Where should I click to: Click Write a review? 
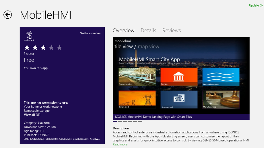90,33
